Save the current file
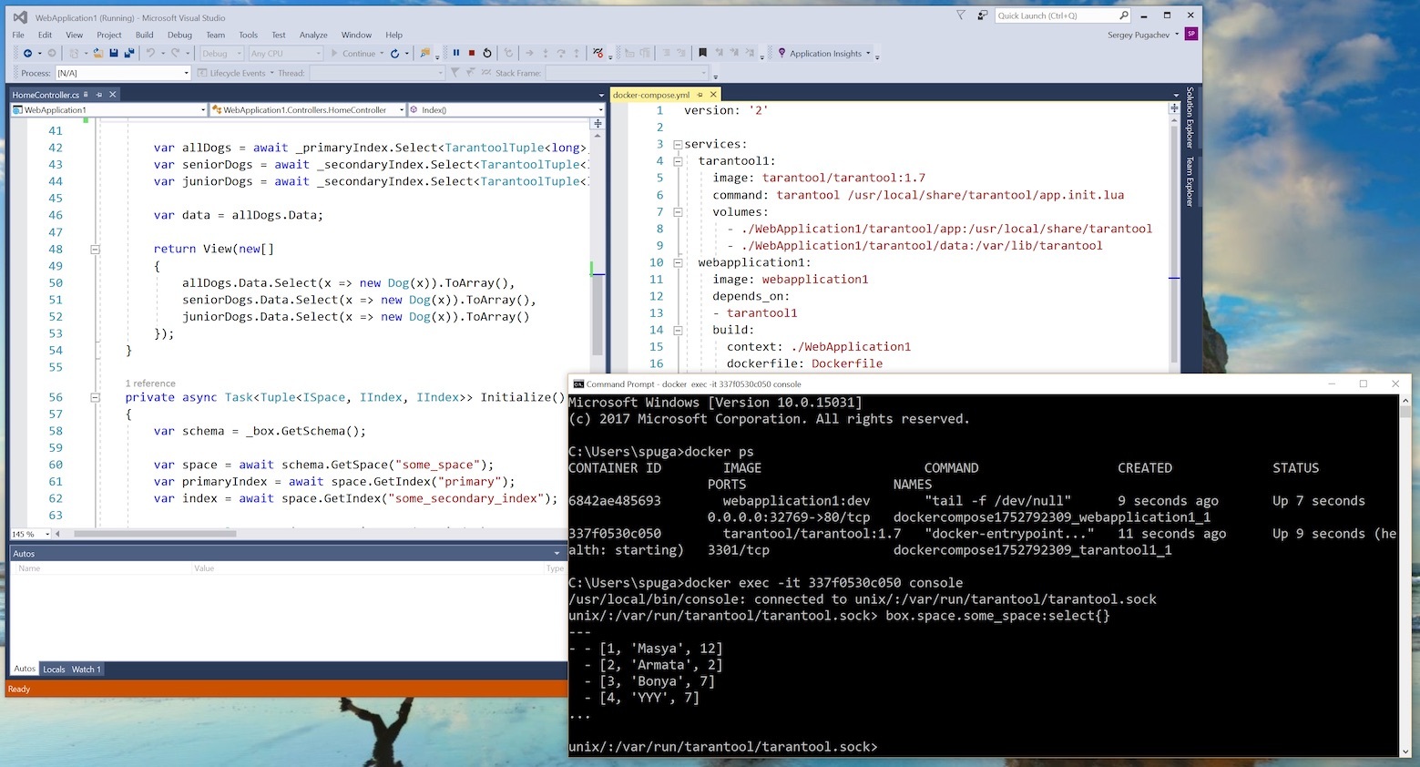Screen dimensions: 1420x767 click(114, 53)
